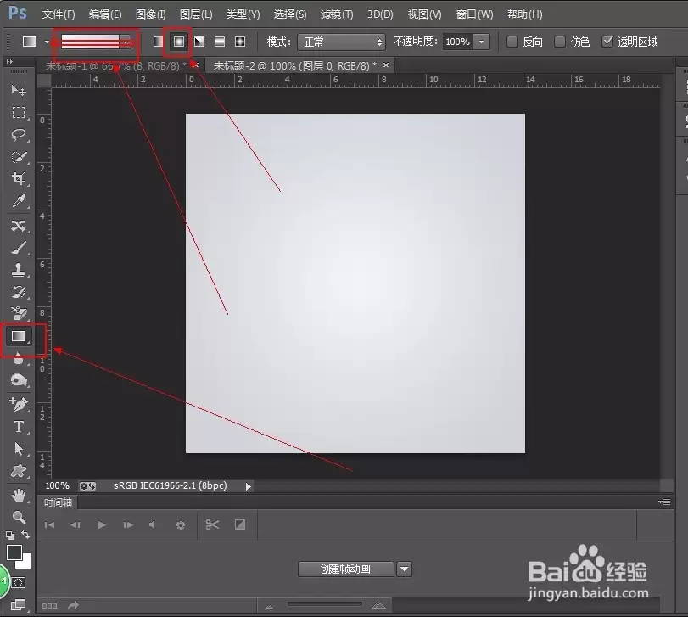Viewport: 688px width, 617px height.
Task: Click the 创建帧动画 button
Action: pos(346,569)
